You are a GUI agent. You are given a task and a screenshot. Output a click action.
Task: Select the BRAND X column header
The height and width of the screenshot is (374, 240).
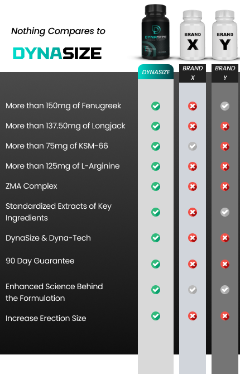point(193,73)
